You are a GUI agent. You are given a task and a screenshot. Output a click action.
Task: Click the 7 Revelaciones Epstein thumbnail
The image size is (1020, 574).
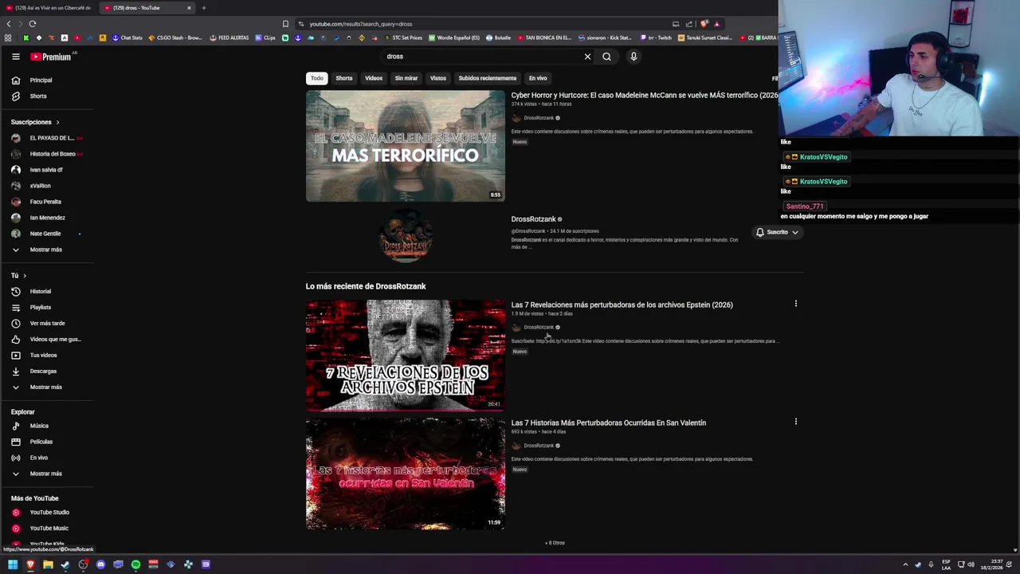[x=406, y=356]
